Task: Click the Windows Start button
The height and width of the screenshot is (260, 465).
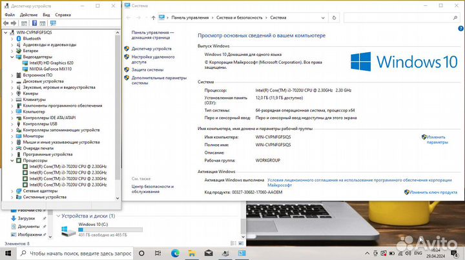Action: 8,253
